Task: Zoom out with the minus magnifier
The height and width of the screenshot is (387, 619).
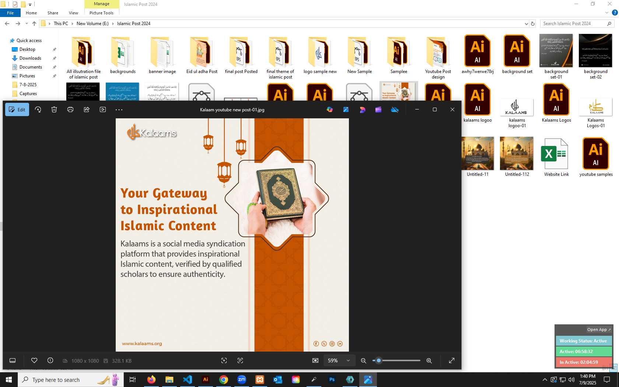Action: pos(364,360)
